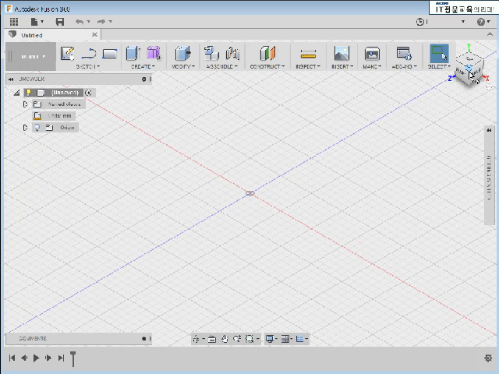Open the INSPECT menu
This screenshot has width=499, height=374.
click(308, 66)
